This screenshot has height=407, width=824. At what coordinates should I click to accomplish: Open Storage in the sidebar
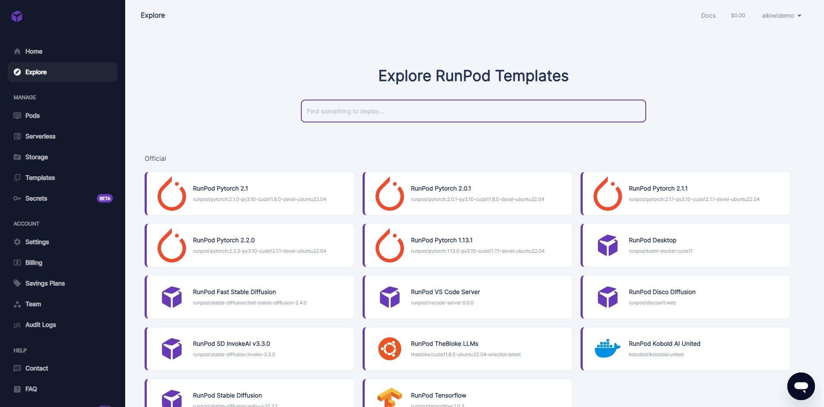[x=63, y=157]
